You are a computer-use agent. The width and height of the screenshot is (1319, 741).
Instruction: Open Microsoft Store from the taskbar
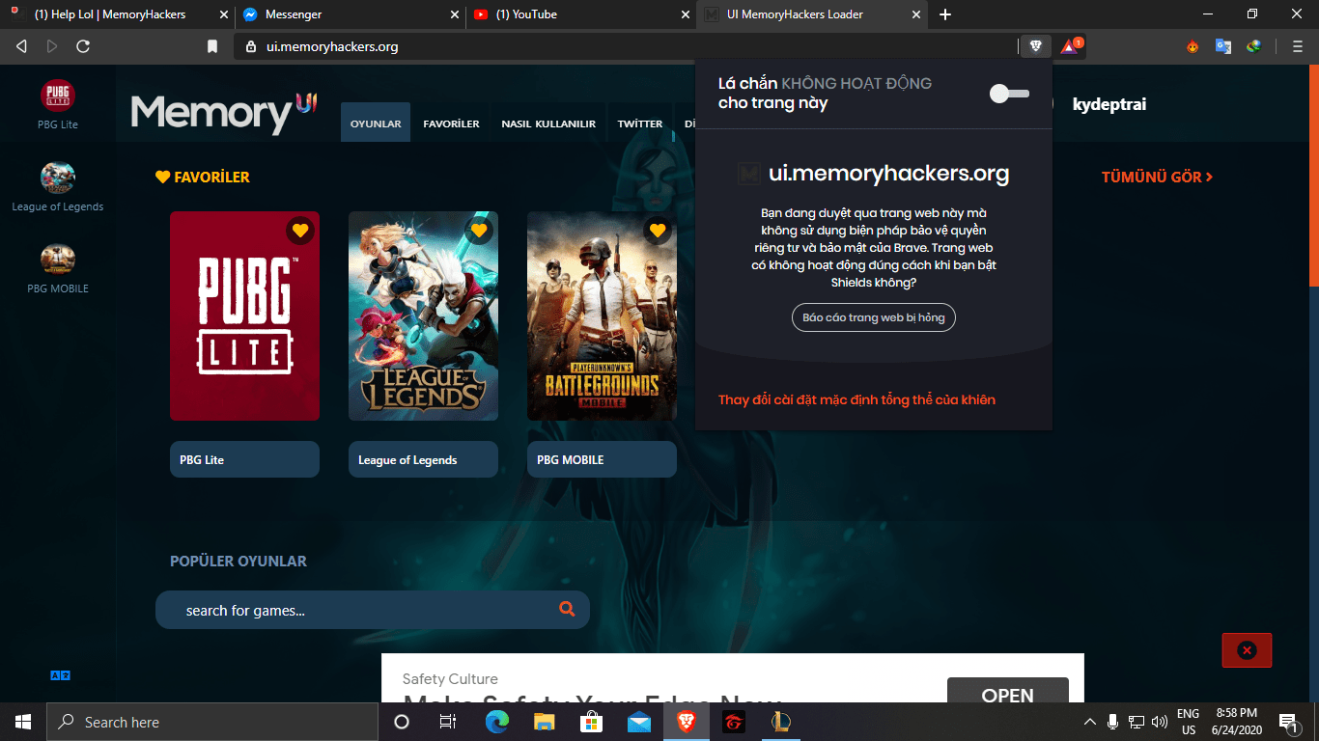point(592,722)
